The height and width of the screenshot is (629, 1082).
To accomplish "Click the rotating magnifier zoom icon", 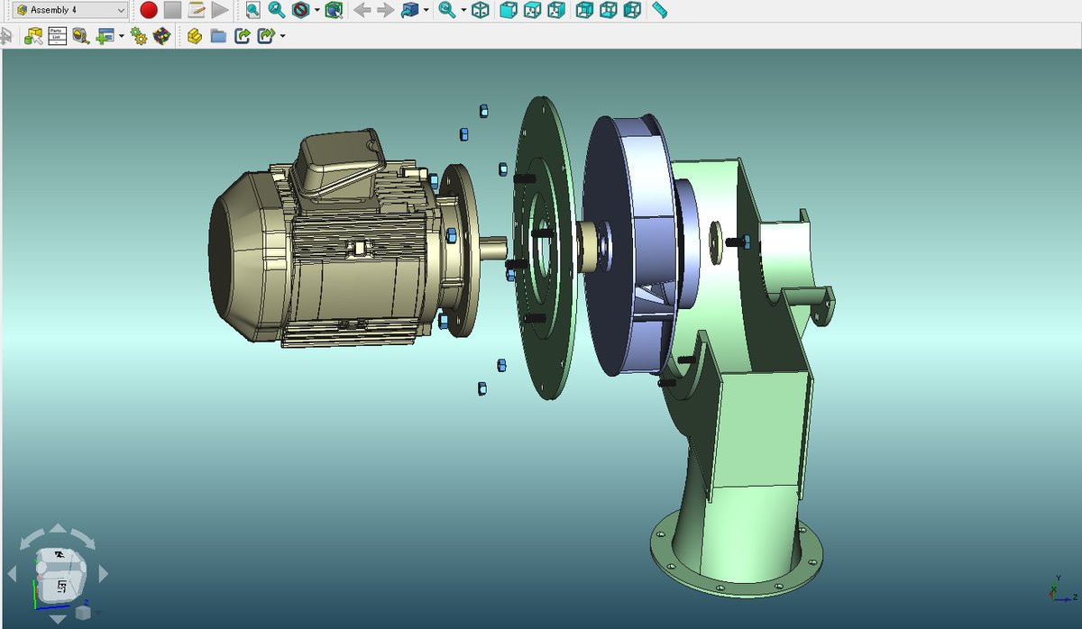I will [x=447, y=10].
